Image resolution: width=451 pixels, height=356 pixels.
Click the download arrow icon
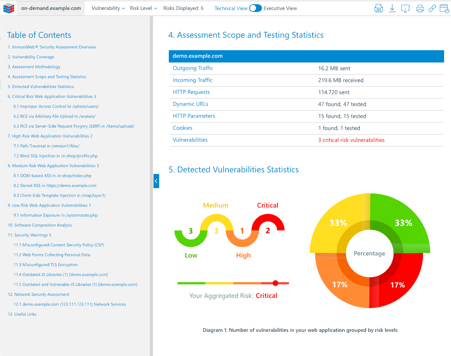(392, 8)
